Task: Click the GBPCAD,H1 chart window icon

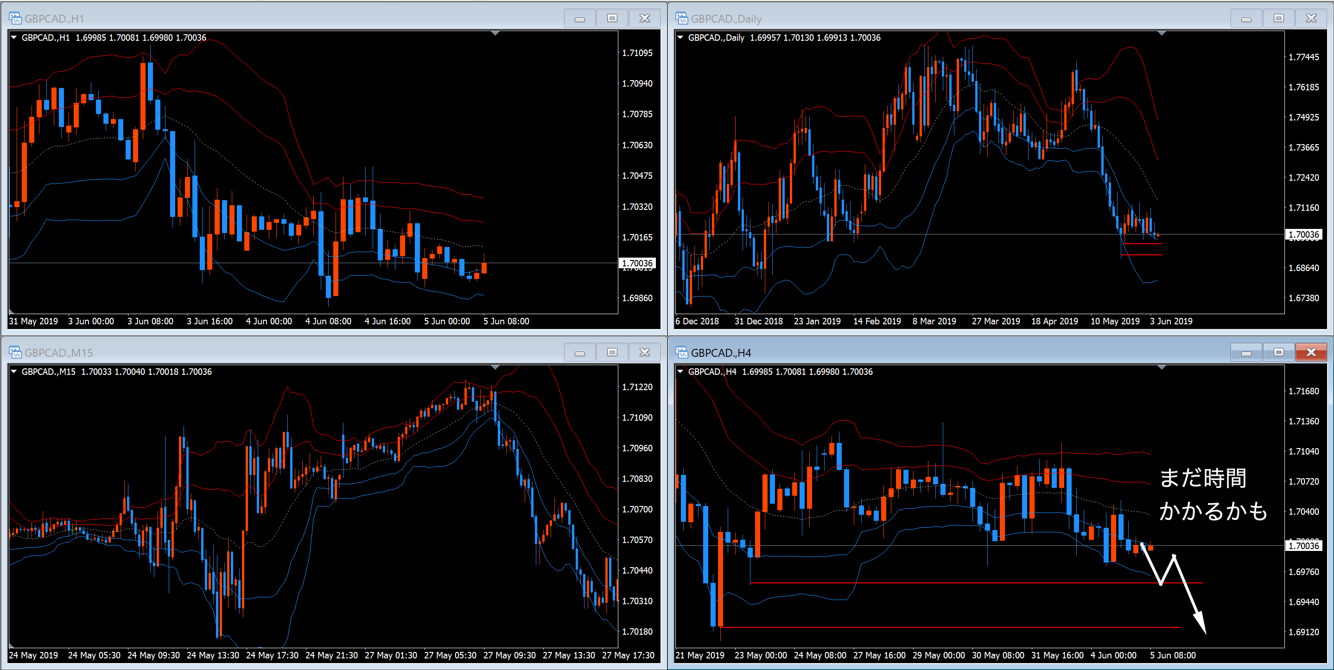Action: (x=15, y=19)
